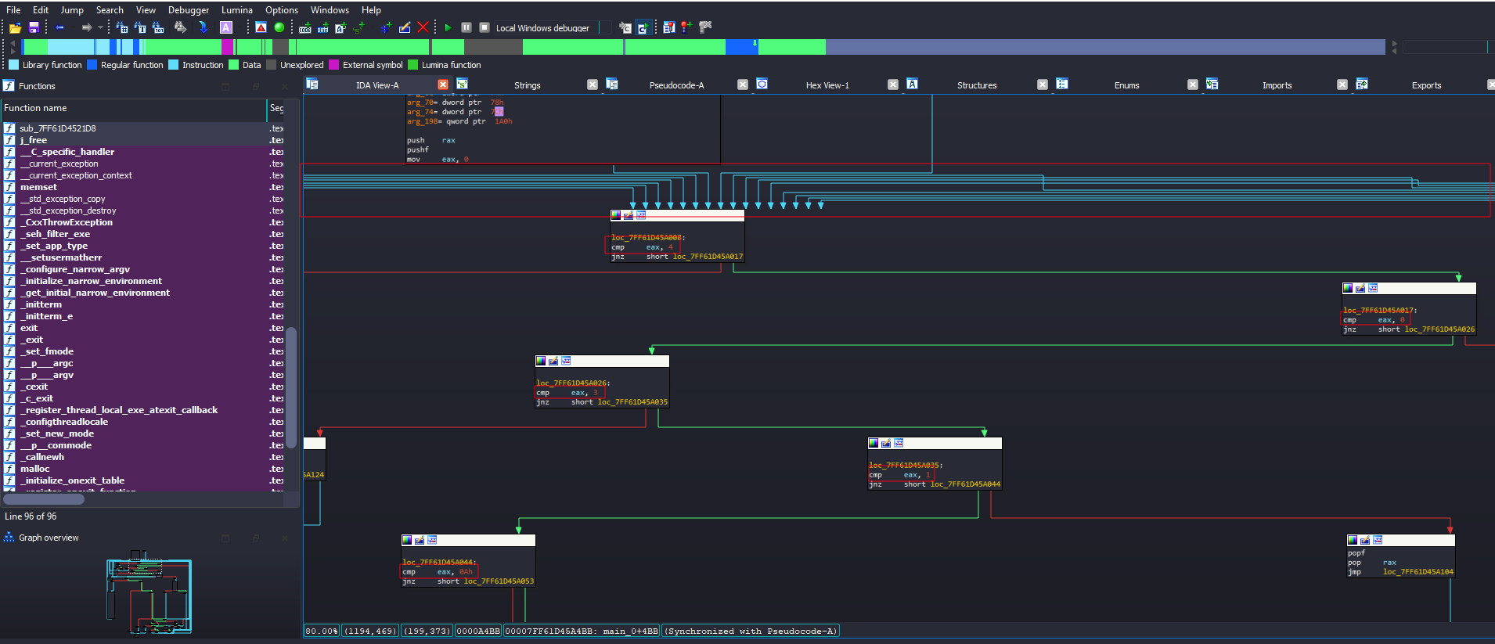The height and width of the screenshot is (644, 1495).
Task: Click the red warning triangle toolbar icon
Action: (261, 27)
